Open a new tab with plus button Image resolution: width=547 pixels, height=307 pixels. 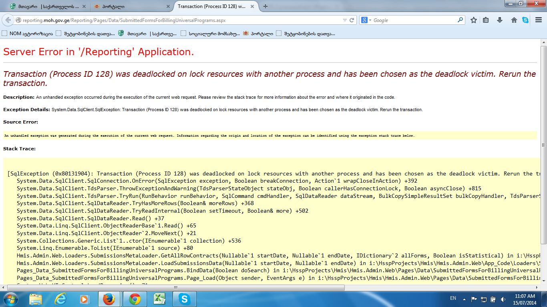[265, 6]
